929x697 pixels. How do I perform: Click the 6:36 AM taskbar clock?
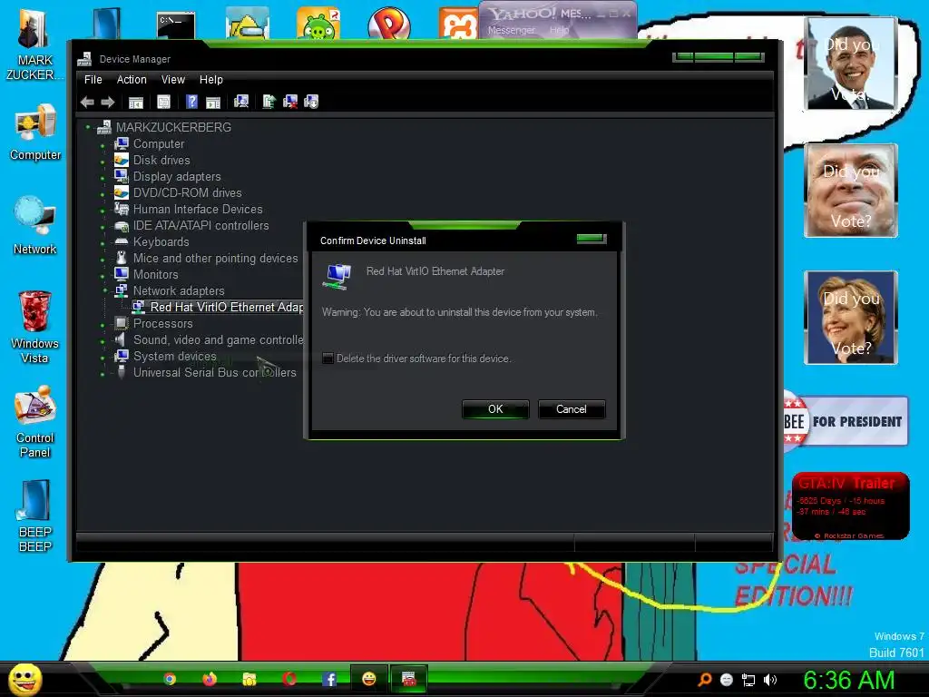(848, 680)
